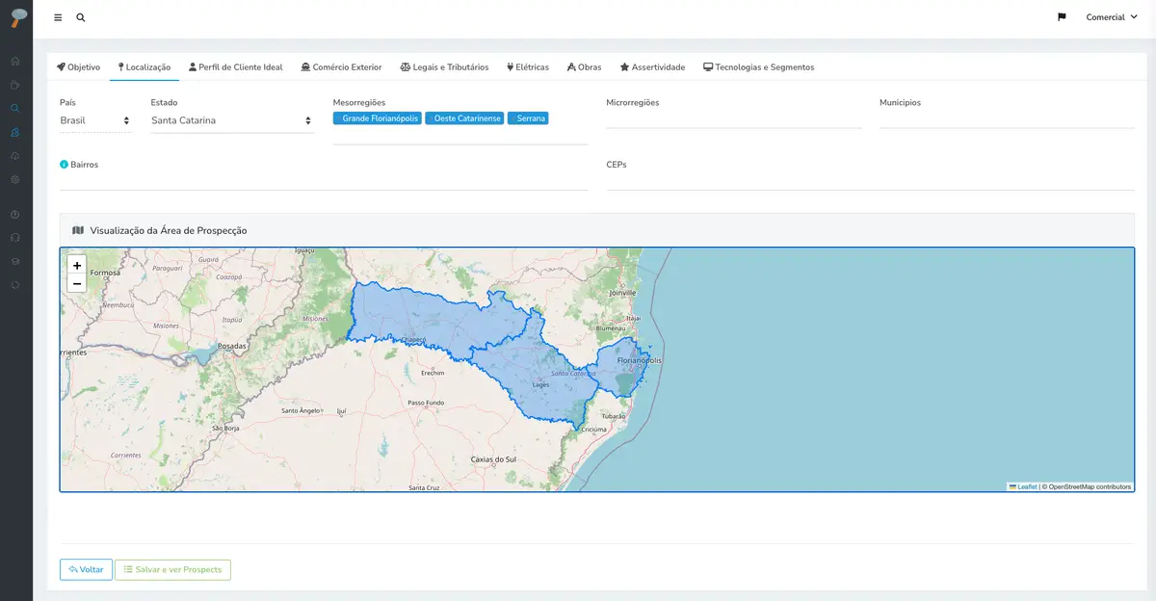Click the Blumenau label on the map
Viewport: 1156px width, 601px height.
[x=611, y=327]
